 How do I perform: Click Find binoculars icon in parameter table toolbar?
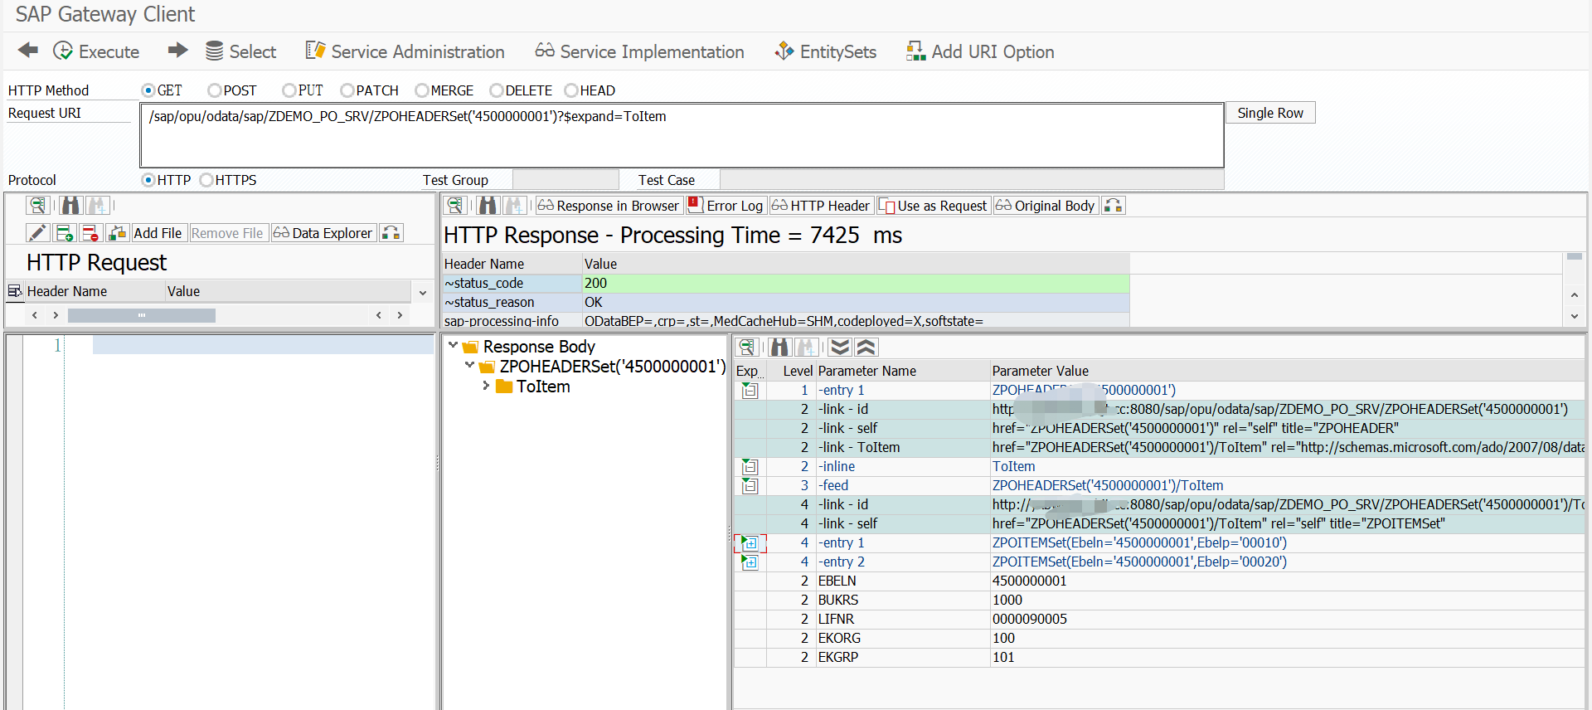coord(780,347)
